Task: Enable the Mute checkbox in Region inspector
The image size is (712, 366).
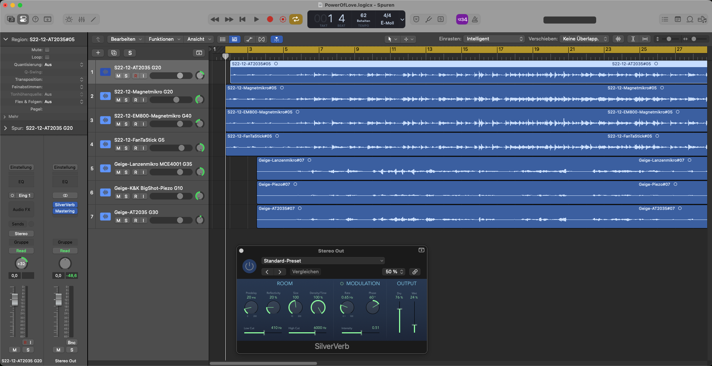Action: coord(47,50)
